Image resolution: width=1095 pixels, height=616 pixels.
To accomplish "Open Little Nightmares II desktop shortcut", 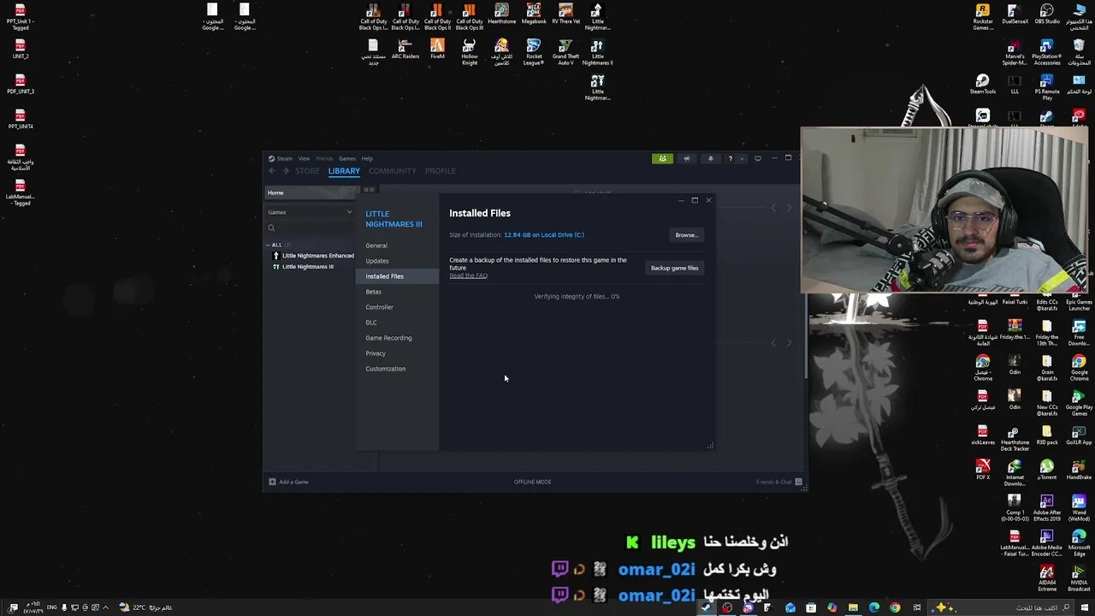I will point(597,52).
